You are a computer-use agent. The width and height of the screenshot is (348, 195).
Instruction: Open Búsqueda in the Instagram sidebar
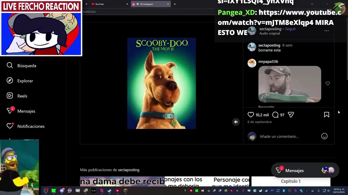[x=22, y=66]
